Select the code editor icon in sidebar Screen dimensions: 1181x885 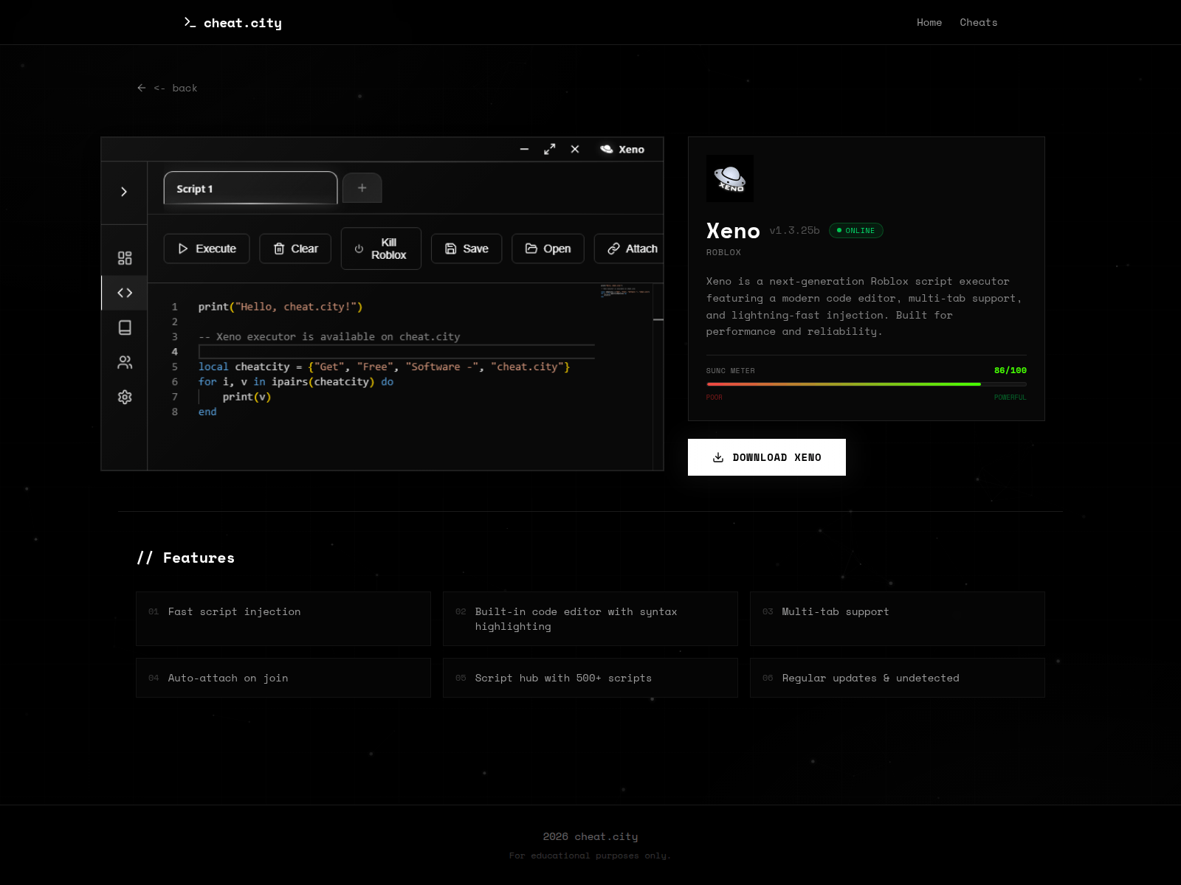tap(125, 293)
